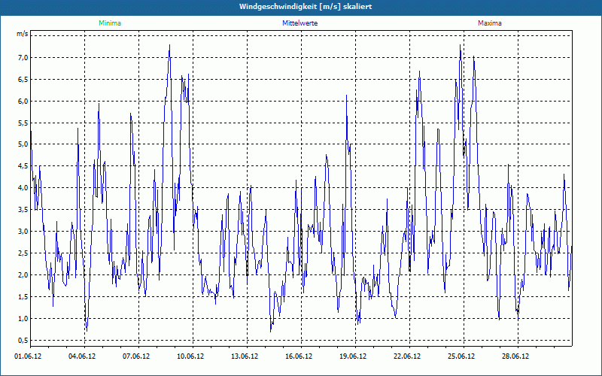Click the 13.06.12 date label
The width and height of the screenshot is (602, 376).
click(x=245, y=356)
